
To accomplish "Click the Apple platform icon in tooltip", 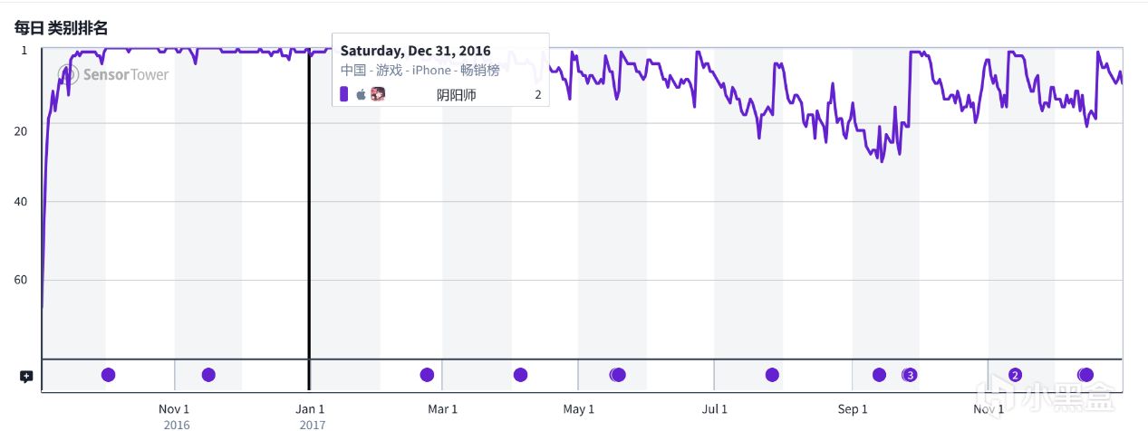I will point(361,94).
